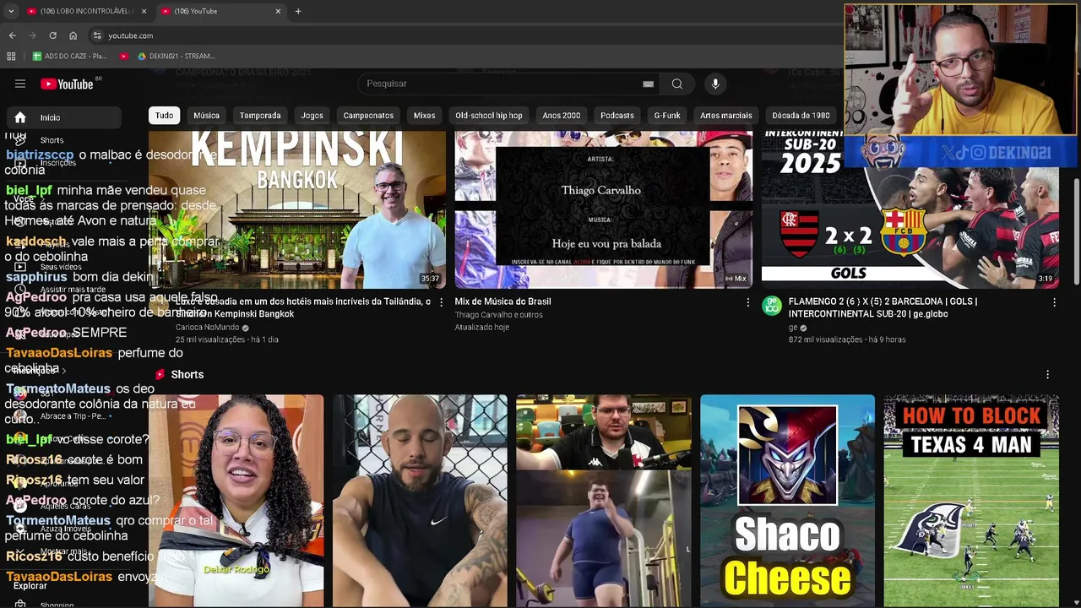Select the Campeonatos filter chip
Screen dimensions: 1081x608
coord(368,115)
